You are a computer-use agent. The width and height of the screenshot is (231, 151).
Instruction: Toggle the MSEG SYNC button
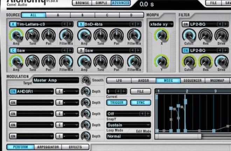[x=140, y=103]
